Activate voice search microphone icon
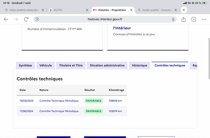 [173, 19]
